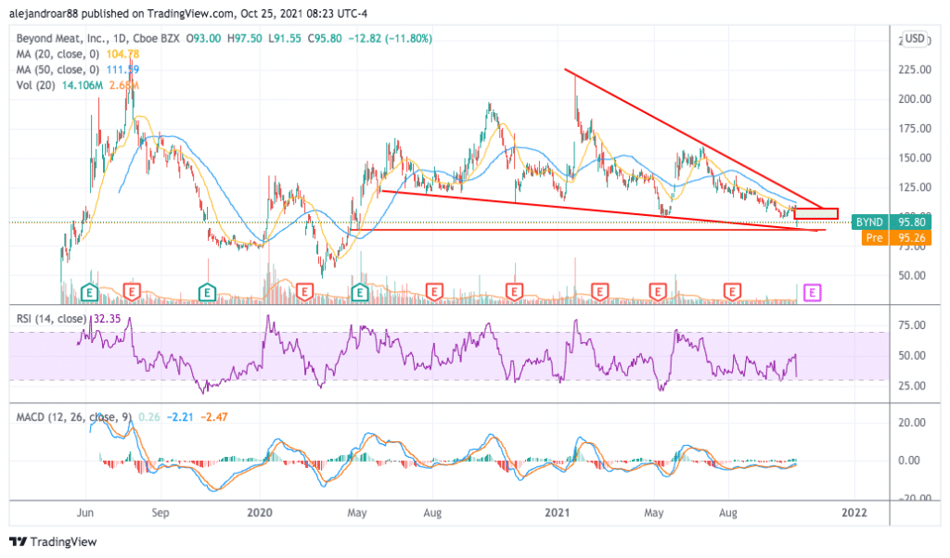Click the change value −12.82 (−11.80%)

tap(390, 38)
